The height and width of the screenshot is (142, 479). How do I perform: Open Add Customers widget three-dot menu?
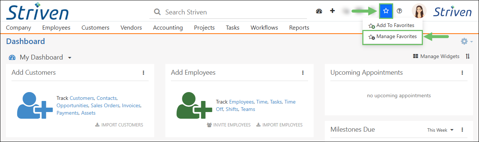[x=143, y=72]
